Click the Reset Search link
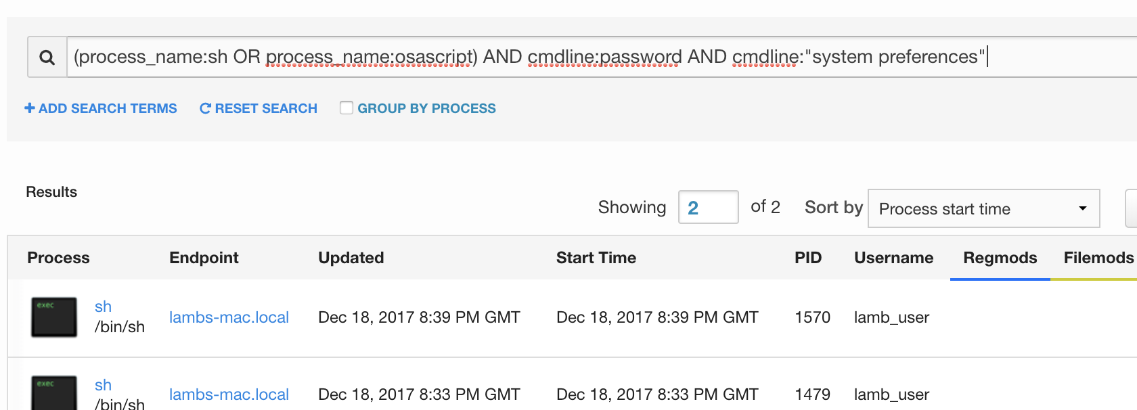 coord(266,108)
